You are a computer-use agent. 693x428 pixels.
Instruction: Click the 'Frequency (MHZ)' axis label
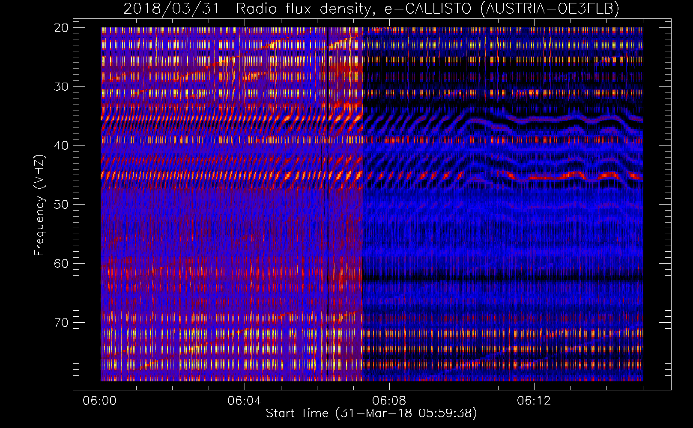point(39,205)
